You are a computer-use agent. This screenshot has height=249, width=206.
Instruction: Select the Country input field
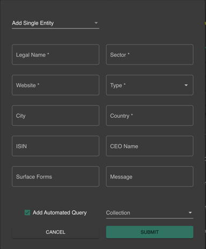(150, 116)
